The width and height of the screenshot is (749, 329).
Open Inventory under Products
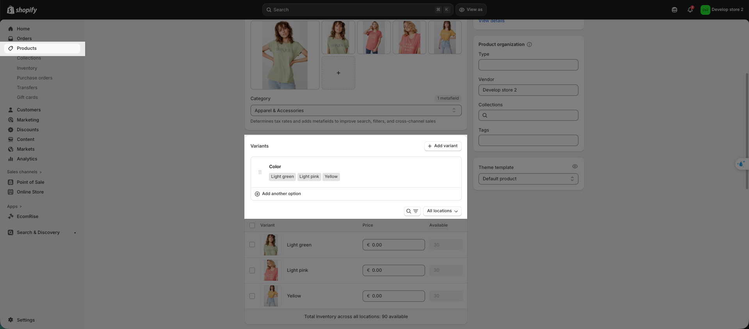coord(27,68)
